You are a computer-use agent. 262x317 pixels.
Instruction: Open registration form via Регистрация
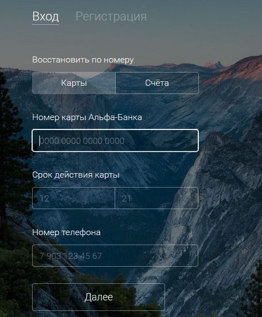[x=111, y=17]
